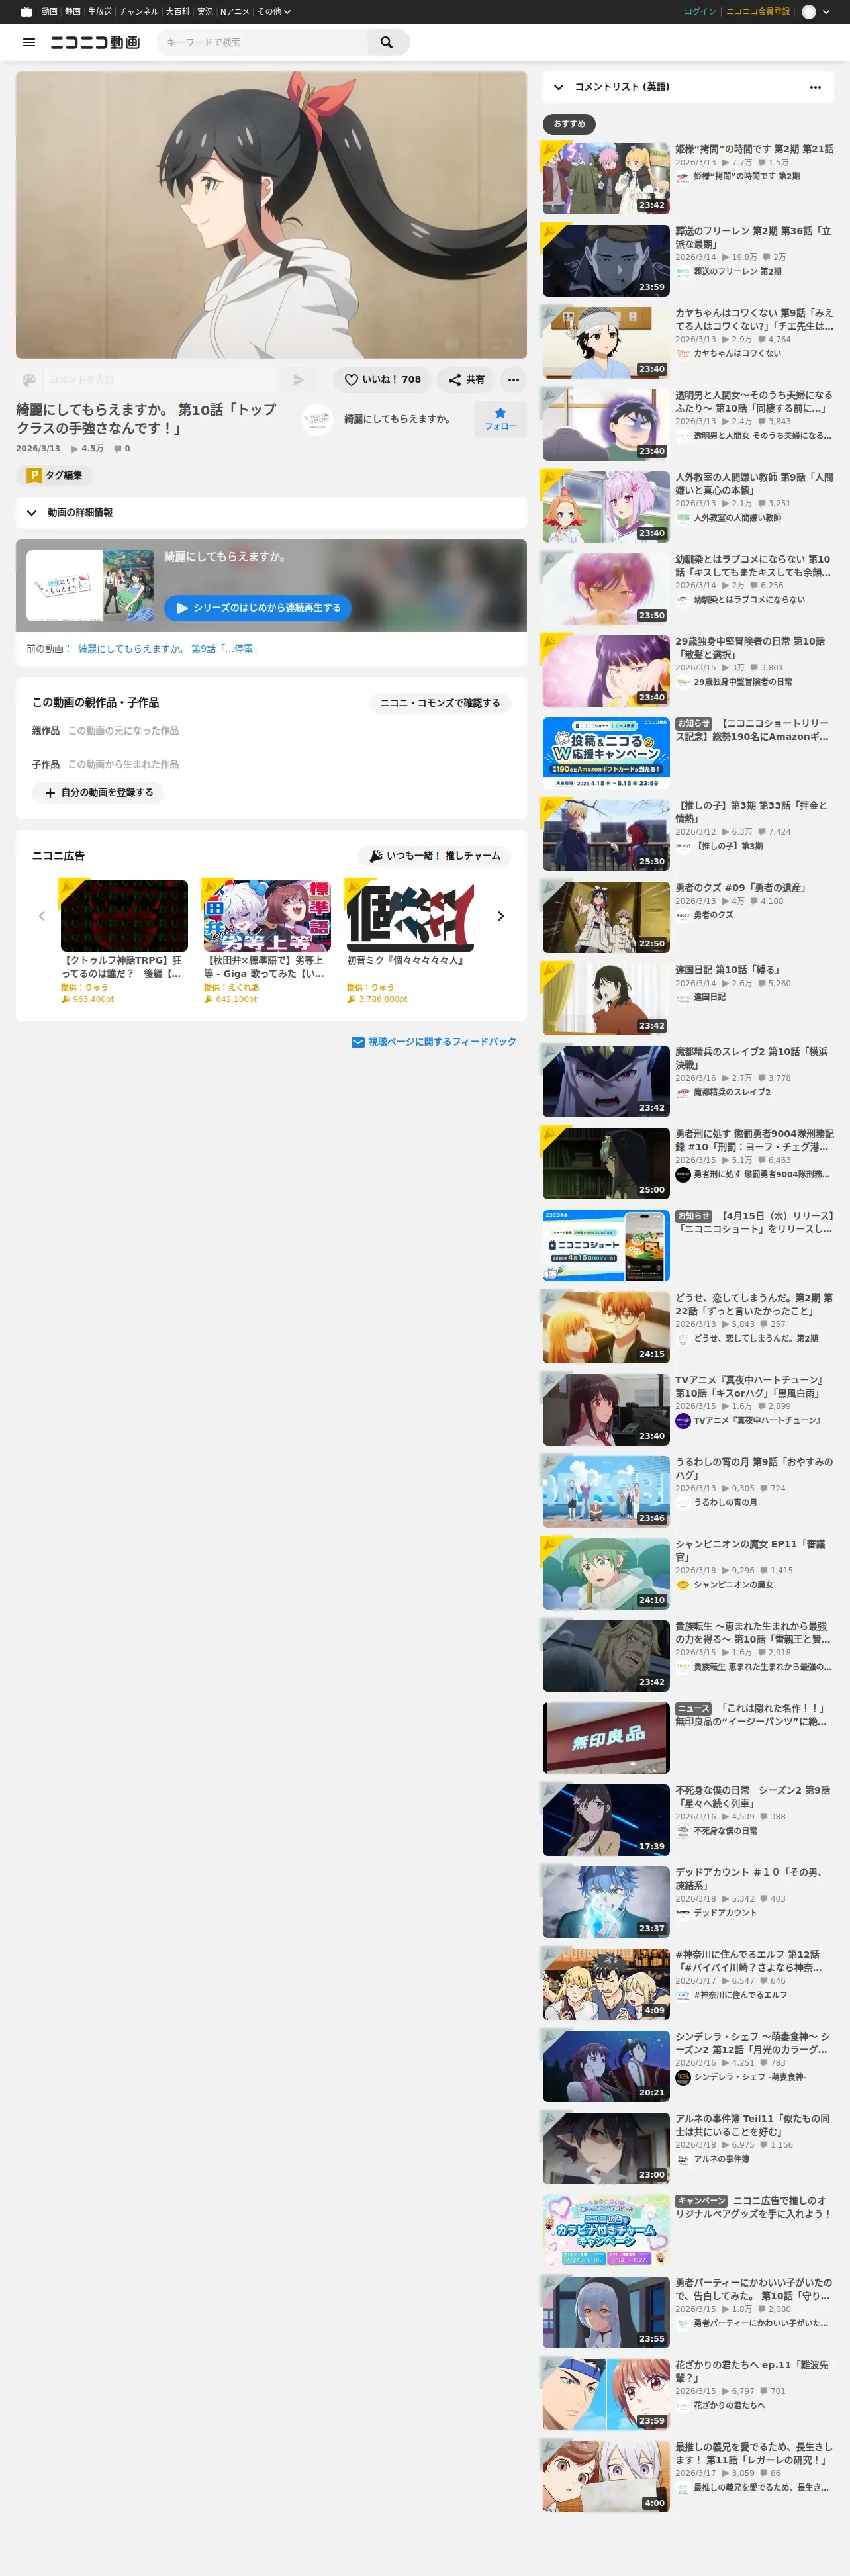Viewport: 850px width, 2576px height.
Task: Open the hamburger side menu
Action: (29, 42)
